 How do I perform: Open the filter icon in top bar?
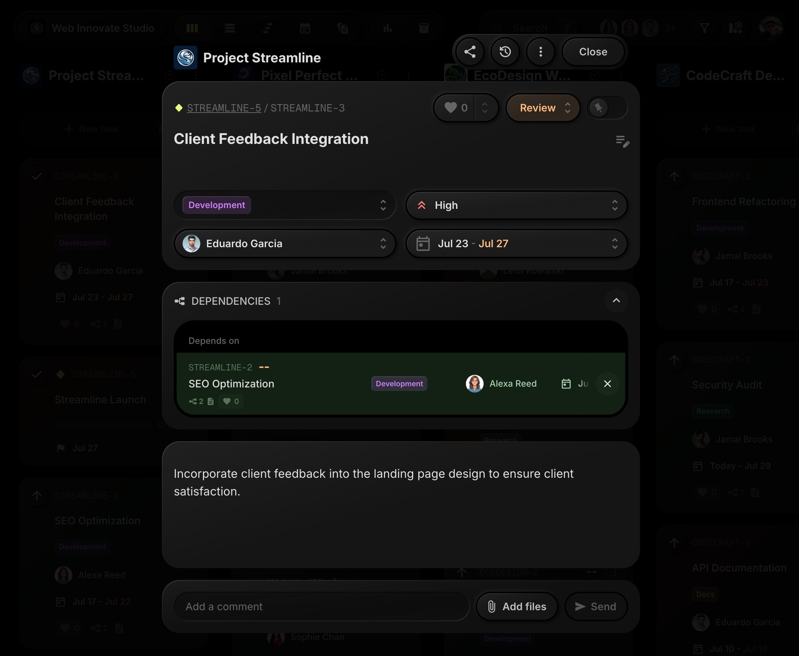704,28
